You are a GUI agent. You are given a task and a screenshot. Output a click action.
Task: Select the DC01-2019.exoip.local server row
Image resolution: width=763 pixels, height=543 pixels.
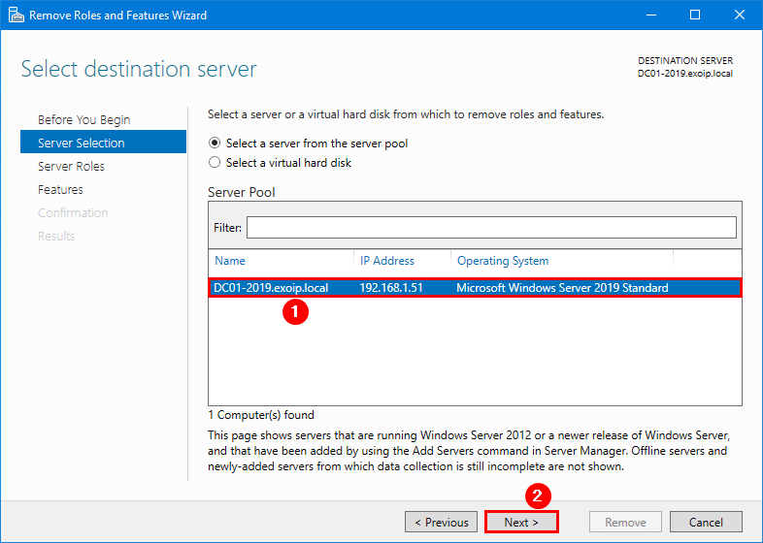272,288
